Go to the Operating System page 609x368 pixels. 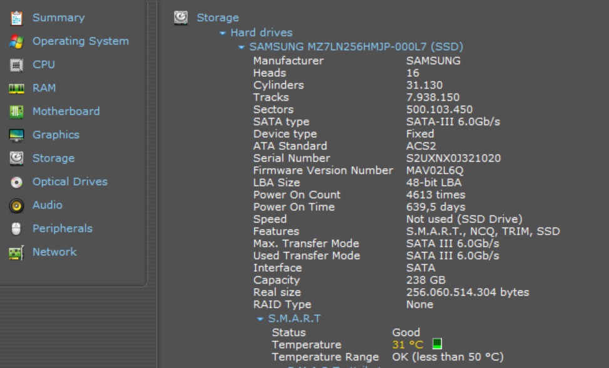[x=80, y=41]
